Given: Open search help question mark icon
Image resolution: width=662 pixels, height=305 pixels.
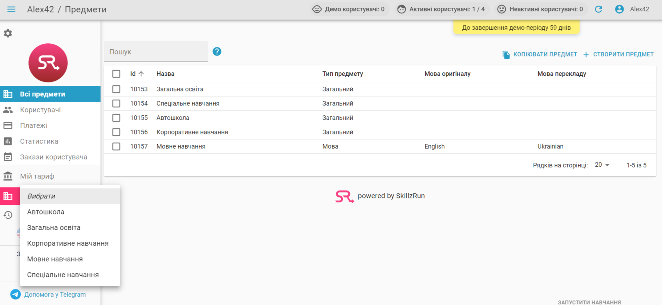Looking at the screenshot, I should click(x=217, y=52).
